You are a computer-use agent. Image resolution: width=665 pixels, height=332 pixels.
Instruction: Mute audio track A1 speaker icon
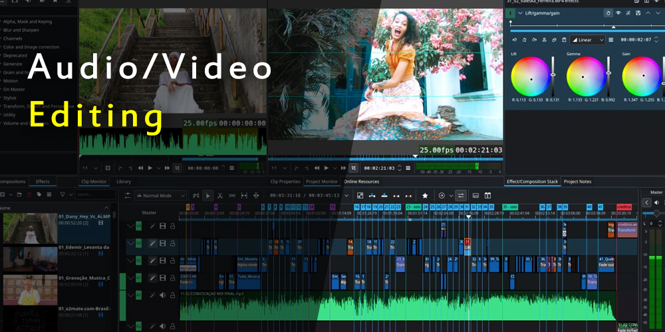[x=162, y=295]
